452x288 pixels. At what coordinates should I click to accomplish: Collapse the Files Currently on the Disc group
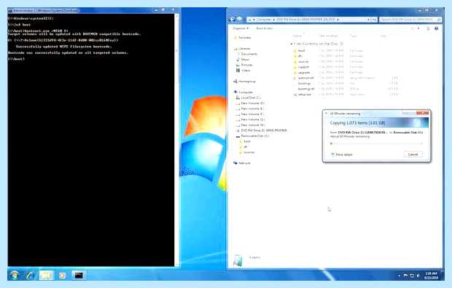click(x=291, y=44)
